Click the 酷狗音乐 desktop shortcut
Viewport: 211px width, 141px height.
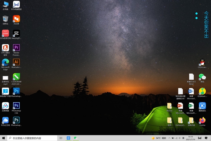click(202, 106)
